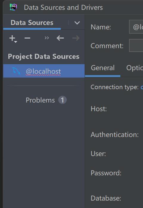The height and width of the screenshot is (208, 143).
Task: Remove selected data source with minus icon
Action: [x=27, y=38]
